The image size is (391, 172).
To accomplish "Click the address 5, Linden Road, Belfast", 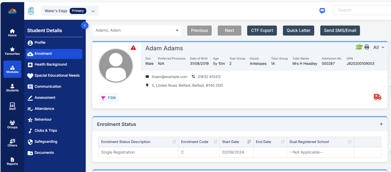I will [x=187, y=85].
